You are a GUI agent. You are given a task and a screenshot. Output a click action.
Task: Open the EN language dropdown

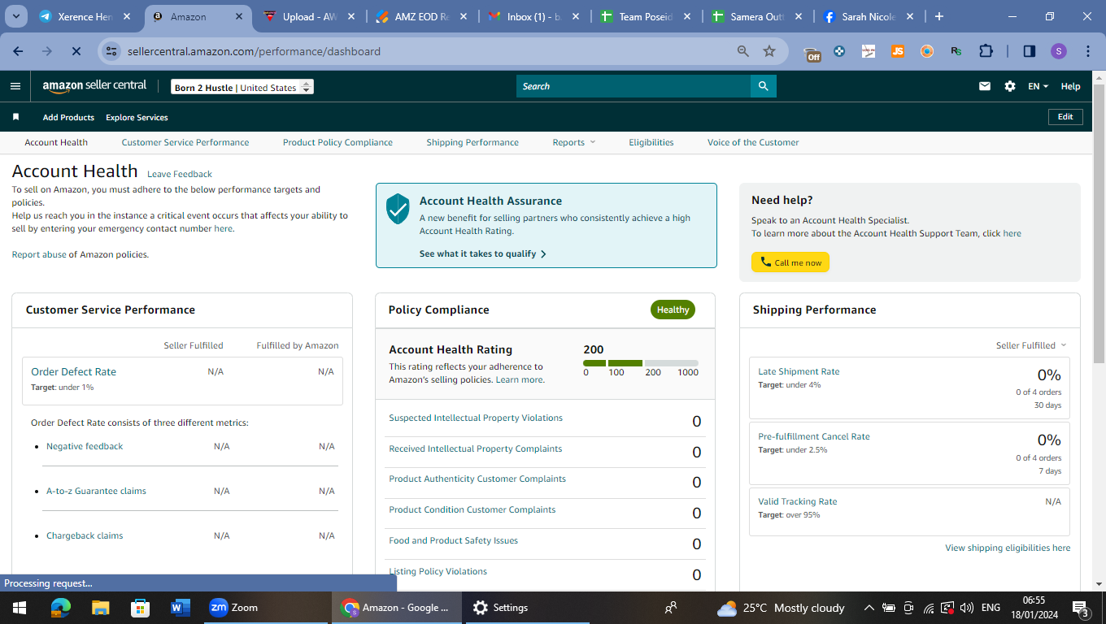[x=1038, y=86]
